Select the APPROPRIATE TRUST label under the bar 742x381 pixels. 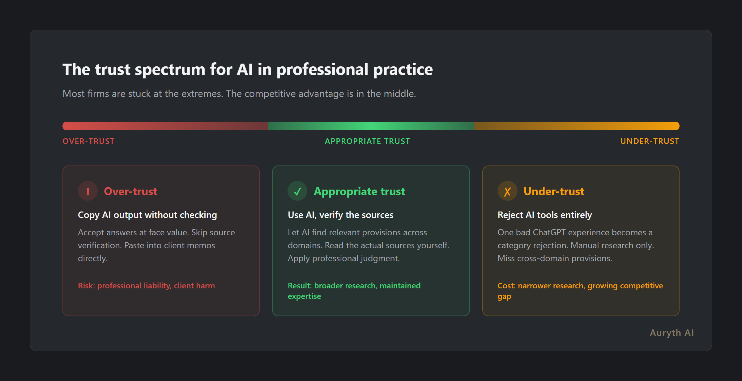pos(367,141)
